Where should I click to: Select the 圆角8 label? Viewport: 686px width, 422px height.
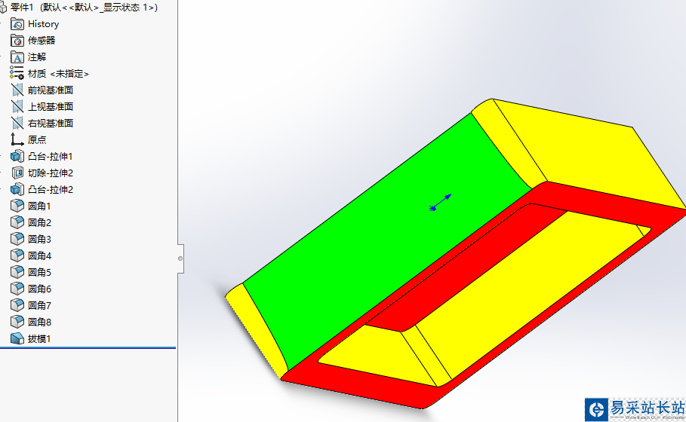click(x=39, y=322)
